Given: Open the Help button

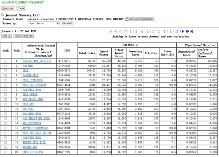Looking at the screenshot, I should click(x=20, y=9).
